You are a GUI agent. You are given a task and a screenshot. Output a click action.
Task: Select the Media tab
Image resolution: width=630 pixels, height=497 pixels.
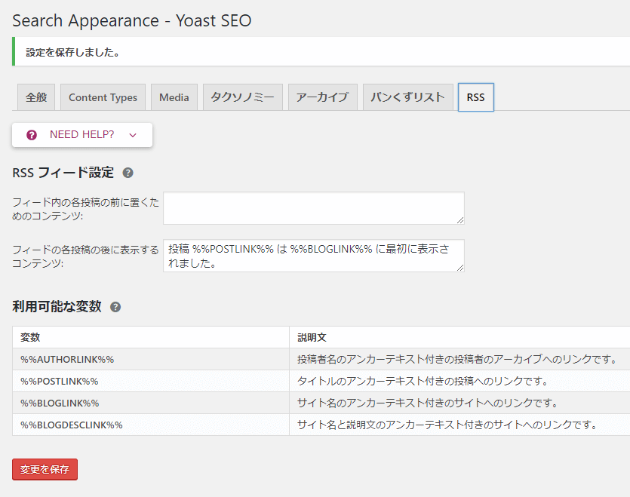pos(174,97)
